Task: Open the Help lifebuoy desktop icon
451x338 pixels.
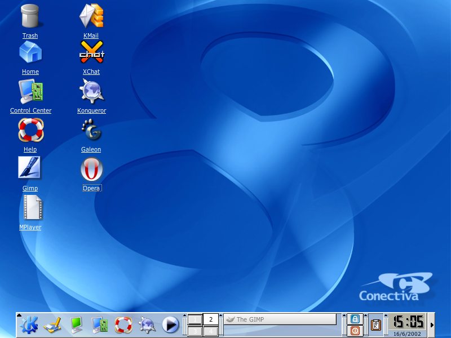Action: coord(31,130)
